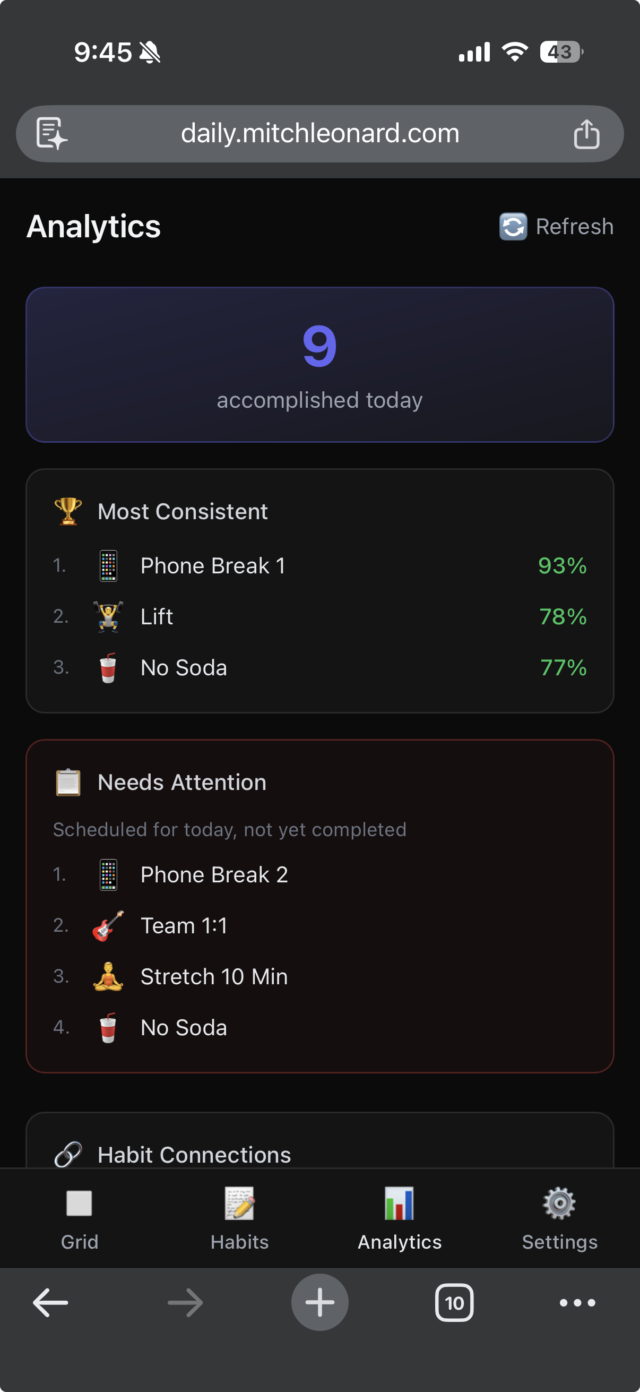Click the Most Consistent trophy icon
Image resolution: width=640 pixels, height=1392 pixels.
68,511
